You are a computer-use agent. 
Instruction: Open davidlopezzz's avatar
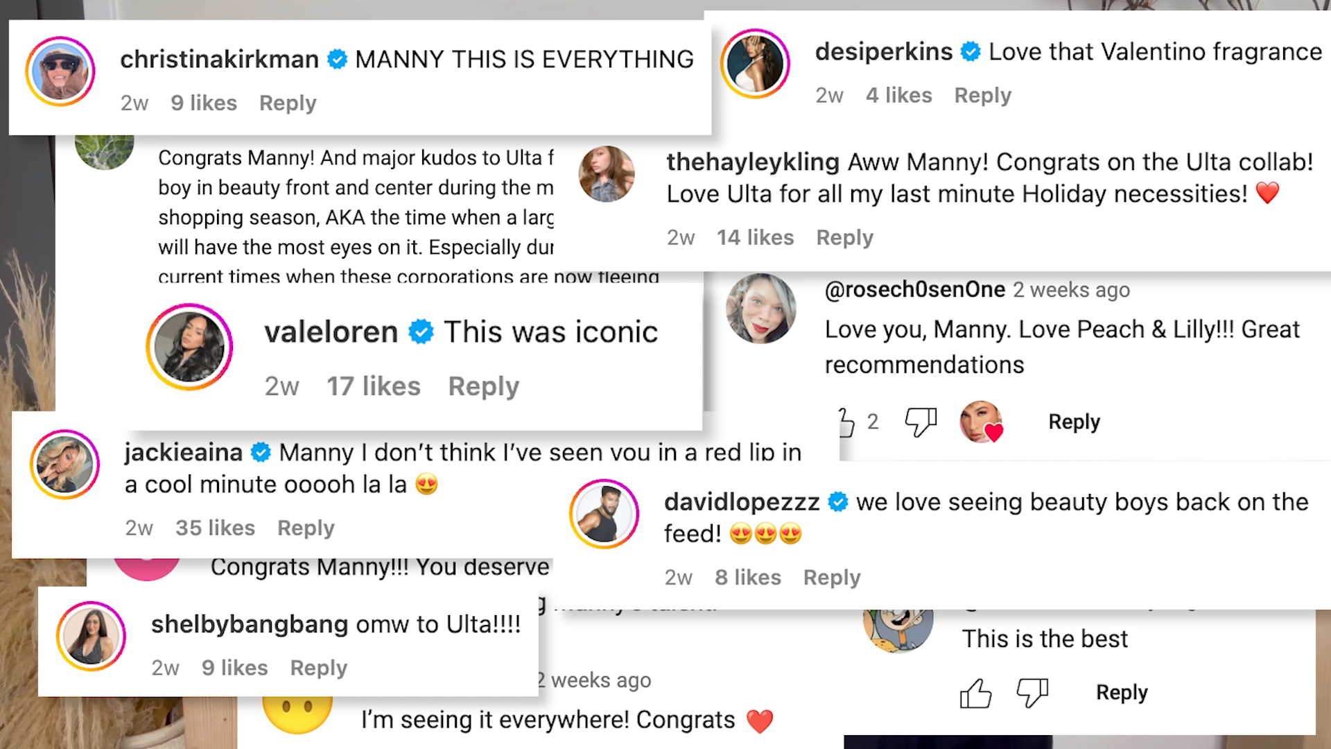pyautogui.click(x=604, y=514)
